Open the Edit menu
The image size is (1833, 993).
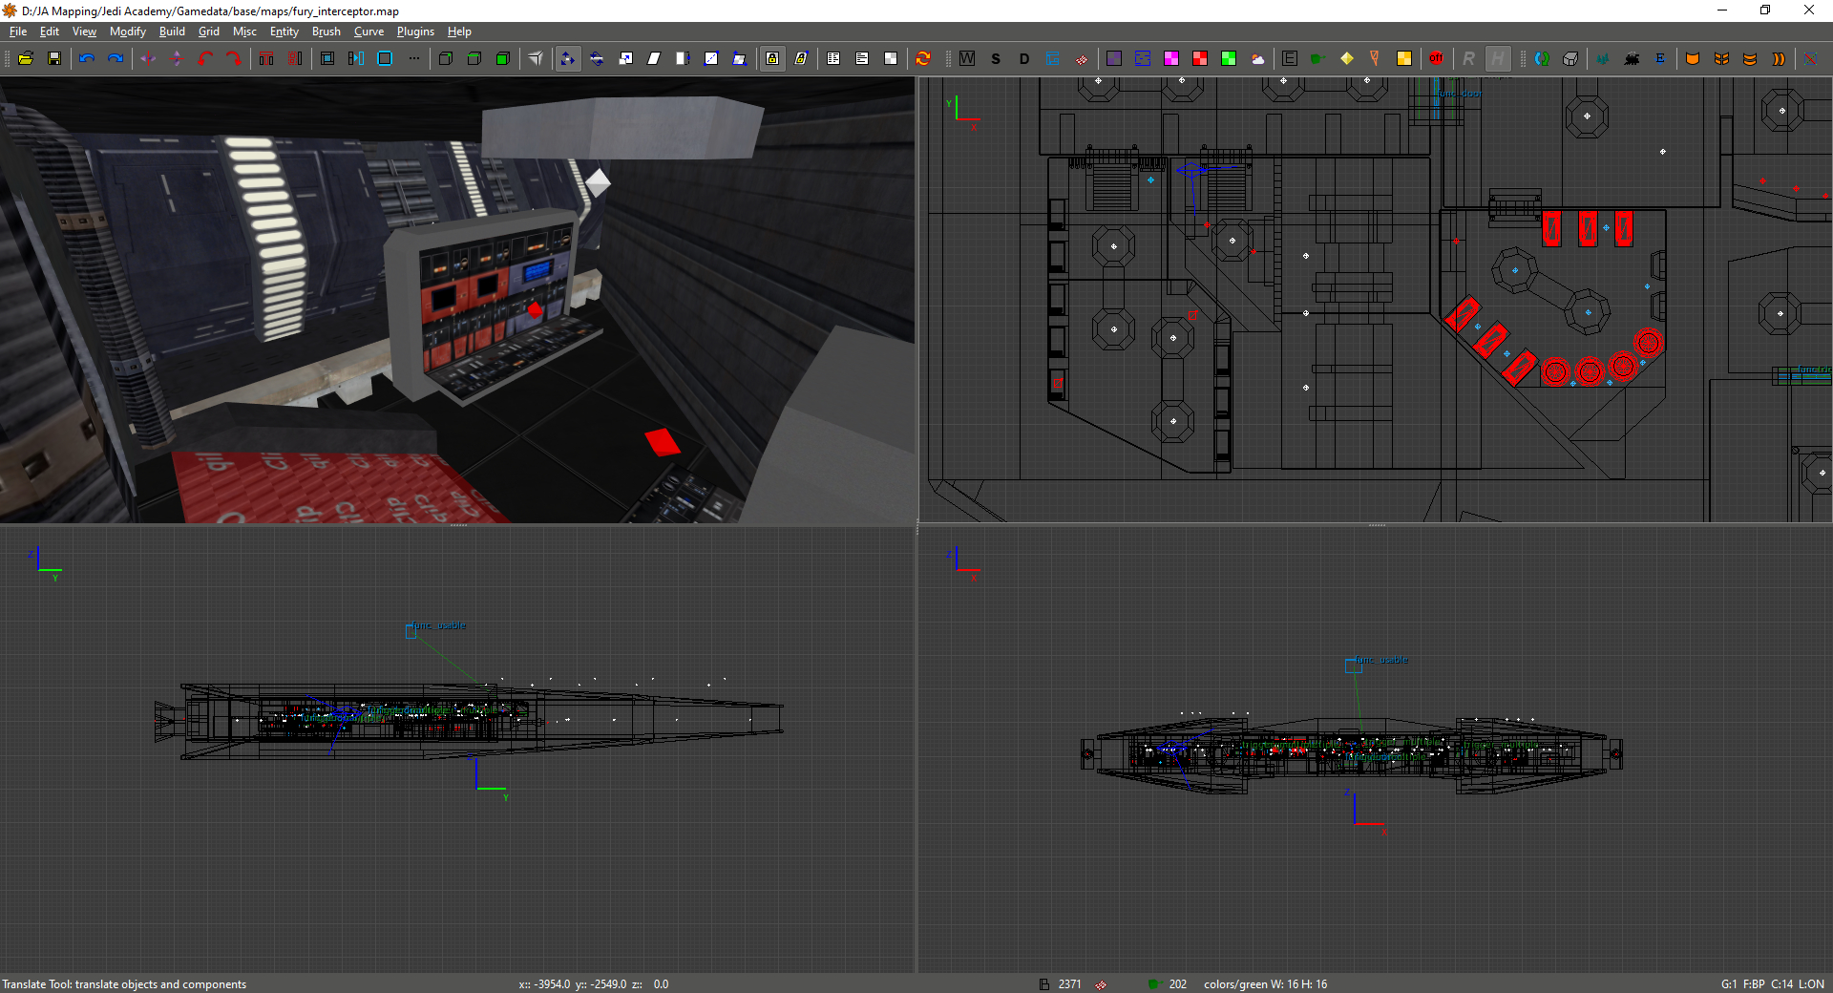pyautogui.click(x=50, y=32)
